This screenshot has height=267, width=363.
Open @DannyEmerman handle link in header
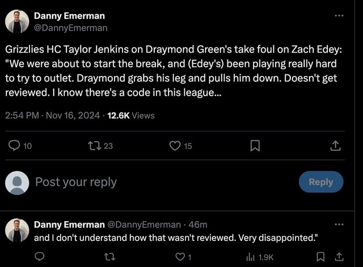click(70, 27)
